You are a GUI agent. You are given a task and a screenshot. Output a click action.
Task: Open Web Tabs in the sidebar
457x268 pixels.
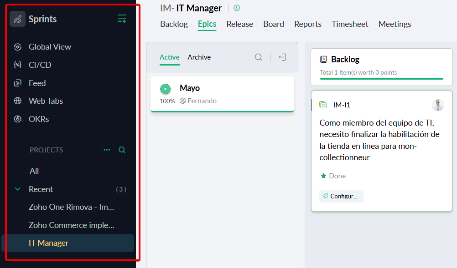point(46,101)
